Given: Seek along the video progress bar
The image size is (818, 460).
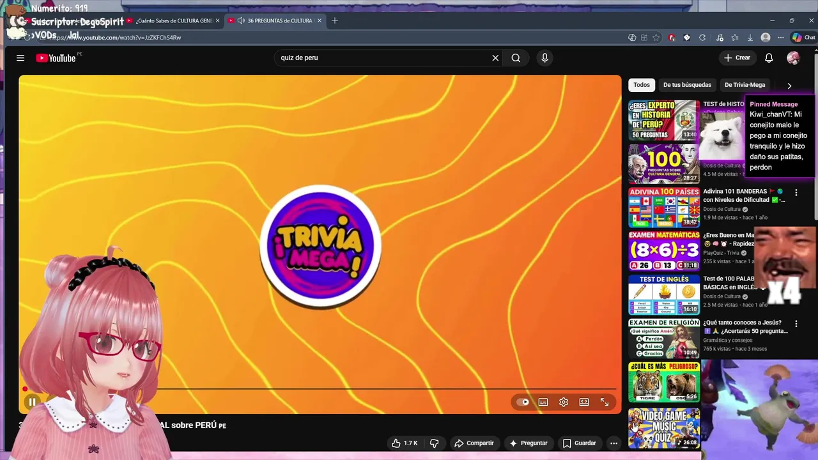Looking at the screenshot, I should click(x=320, y=388).
